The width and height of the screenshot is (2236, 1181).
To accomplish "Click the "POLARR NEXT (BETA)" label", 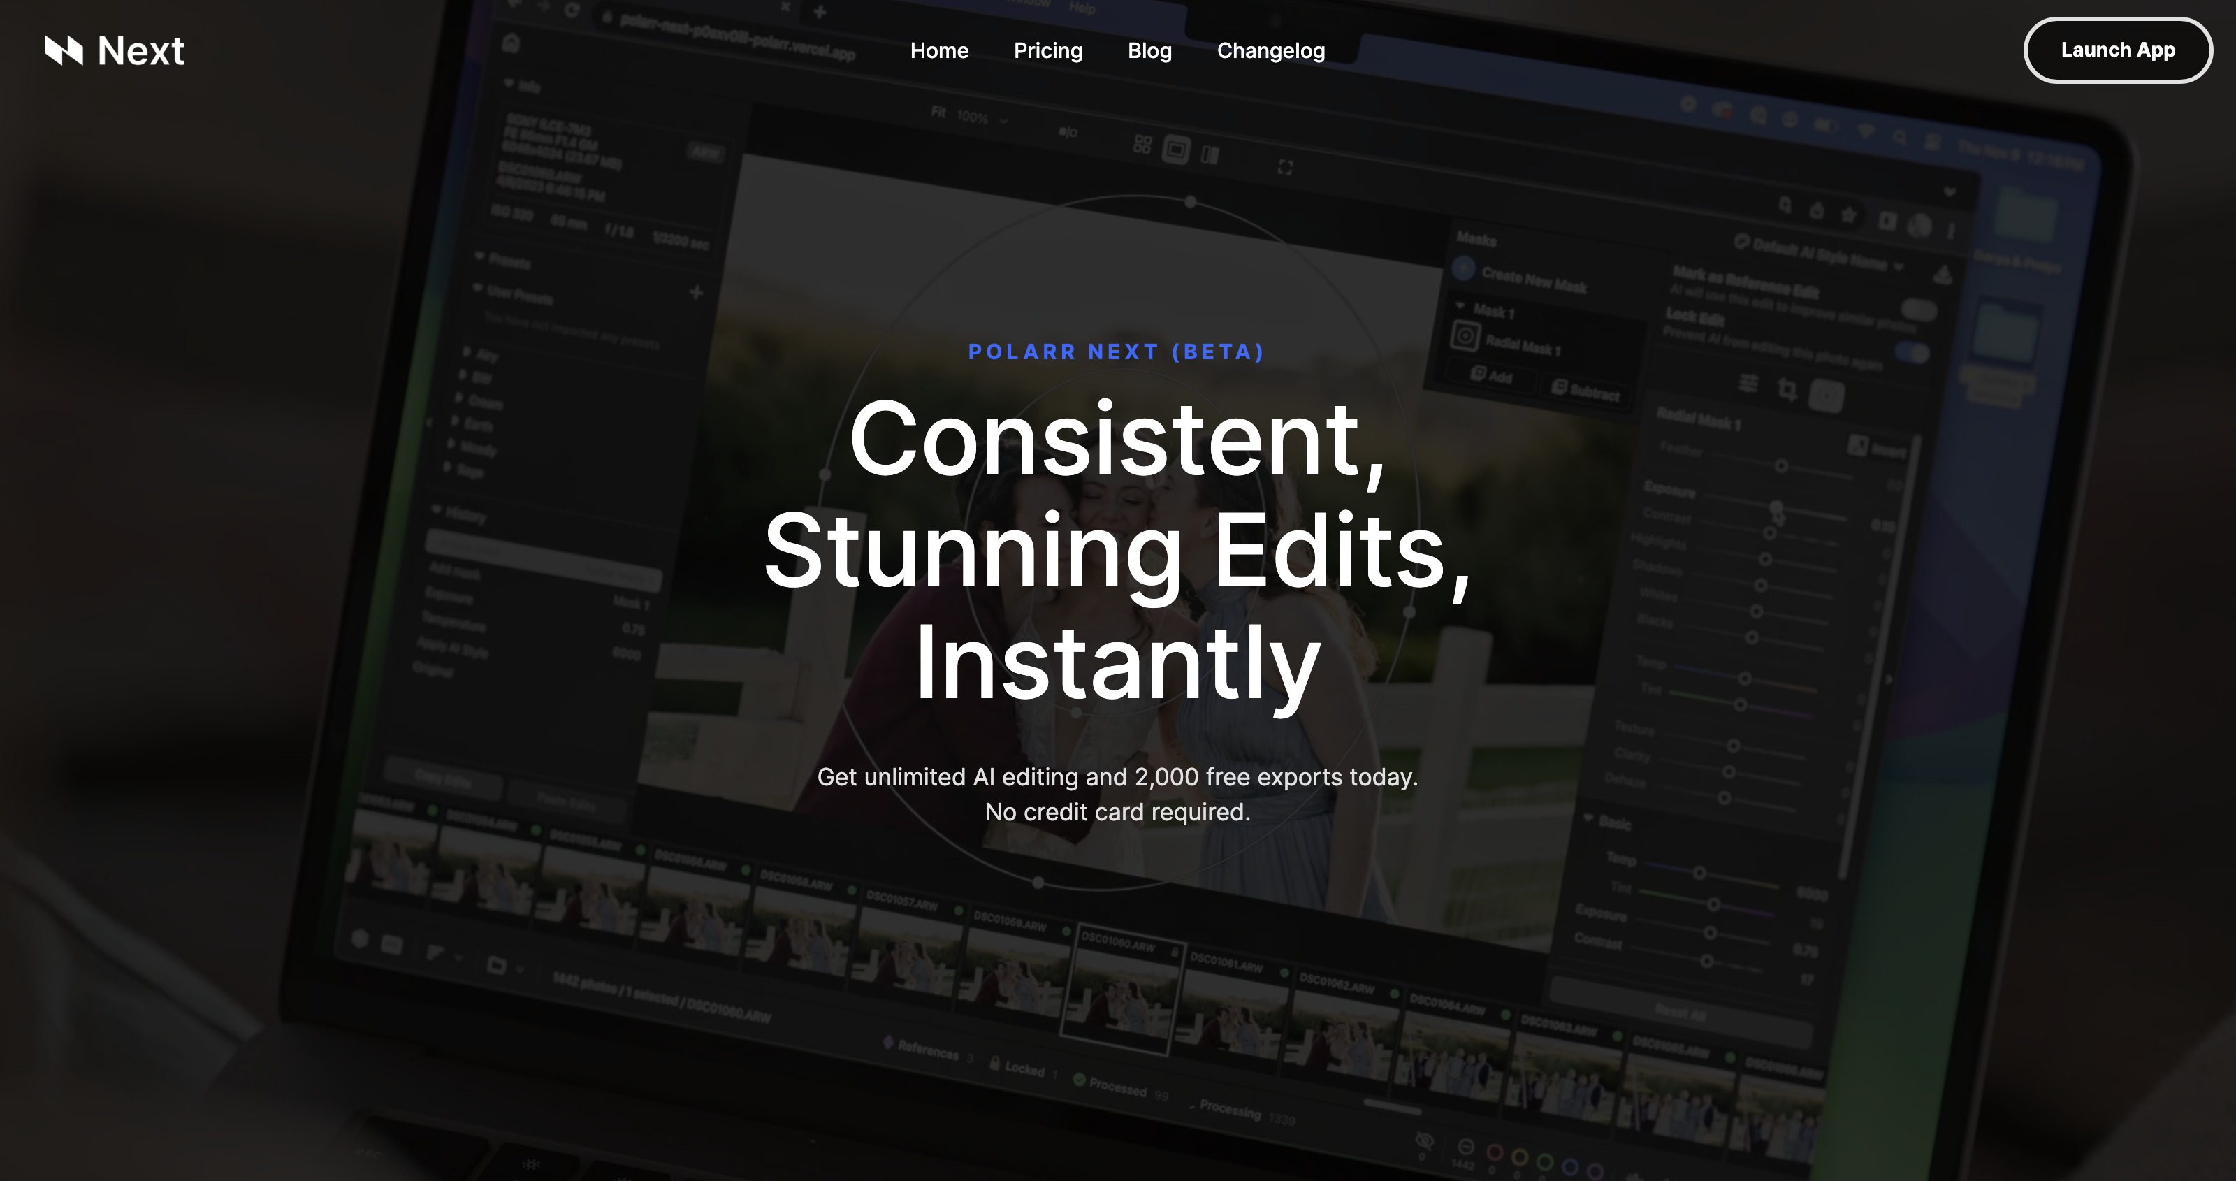I will click(x=1117, y=352).
